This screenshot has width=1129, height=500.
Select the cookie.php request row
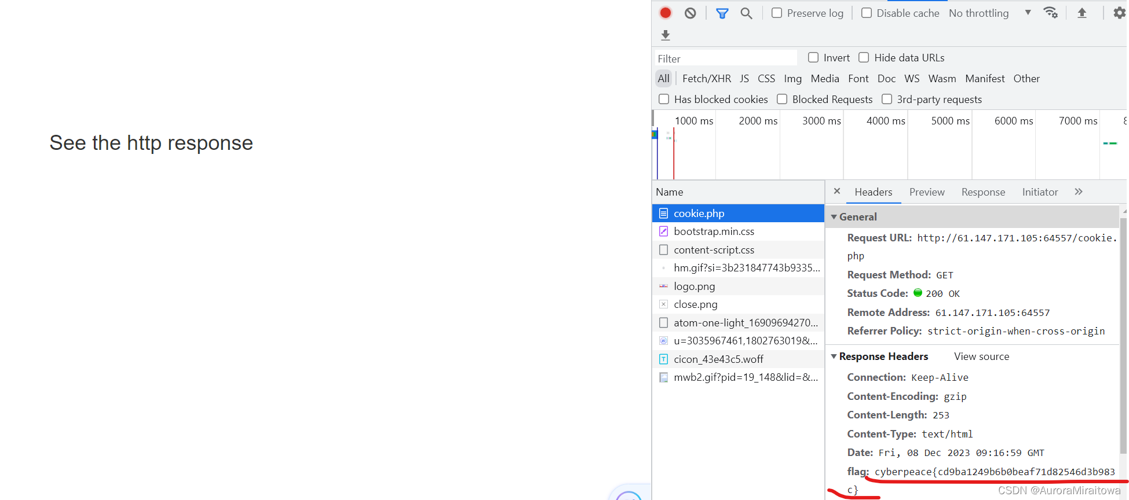tap(738, 214)
